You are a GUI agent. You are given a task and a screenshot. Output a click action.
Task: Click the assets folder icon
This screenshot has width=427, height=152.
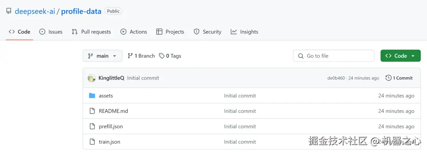tap(92, 96)
